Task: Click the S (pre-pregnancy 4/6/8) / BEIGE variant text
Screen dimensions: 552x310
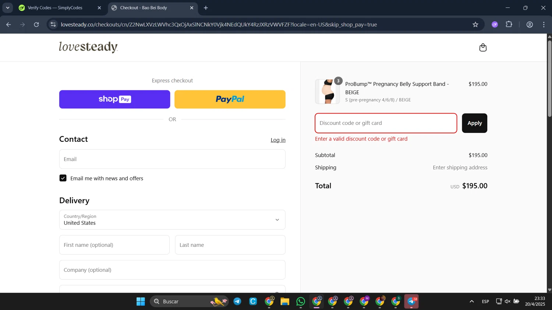Action: coord(378,100)
